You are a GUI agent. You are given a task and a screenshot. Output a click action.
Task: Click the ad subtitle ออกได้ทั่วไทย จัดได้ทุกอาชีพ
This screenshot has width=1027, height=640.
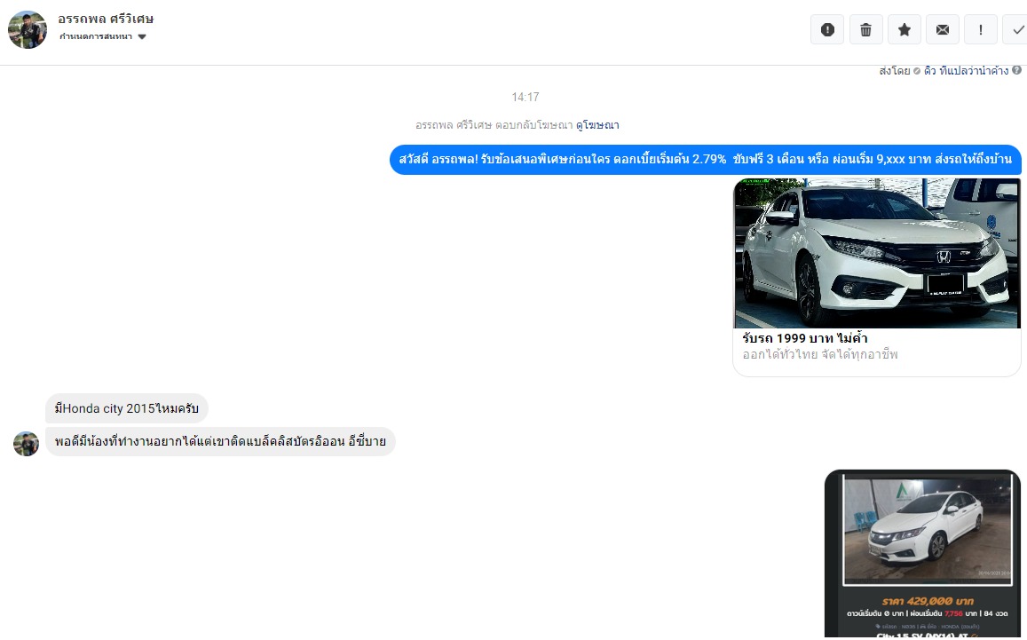820,354
